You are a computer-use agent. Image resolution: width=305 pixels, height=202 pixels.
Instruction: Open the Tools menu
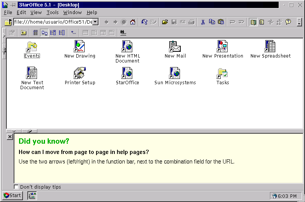pyautogui.click(x=53, y=13)
